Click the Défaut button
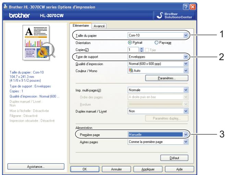 tap(174, 158)
